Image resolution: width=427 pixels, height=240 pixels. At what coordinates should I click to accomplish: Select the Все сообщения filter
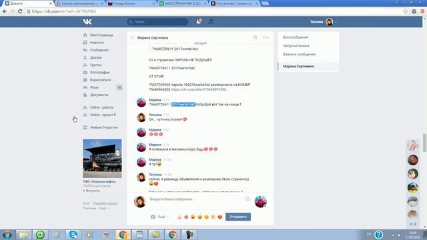point(296,37)
